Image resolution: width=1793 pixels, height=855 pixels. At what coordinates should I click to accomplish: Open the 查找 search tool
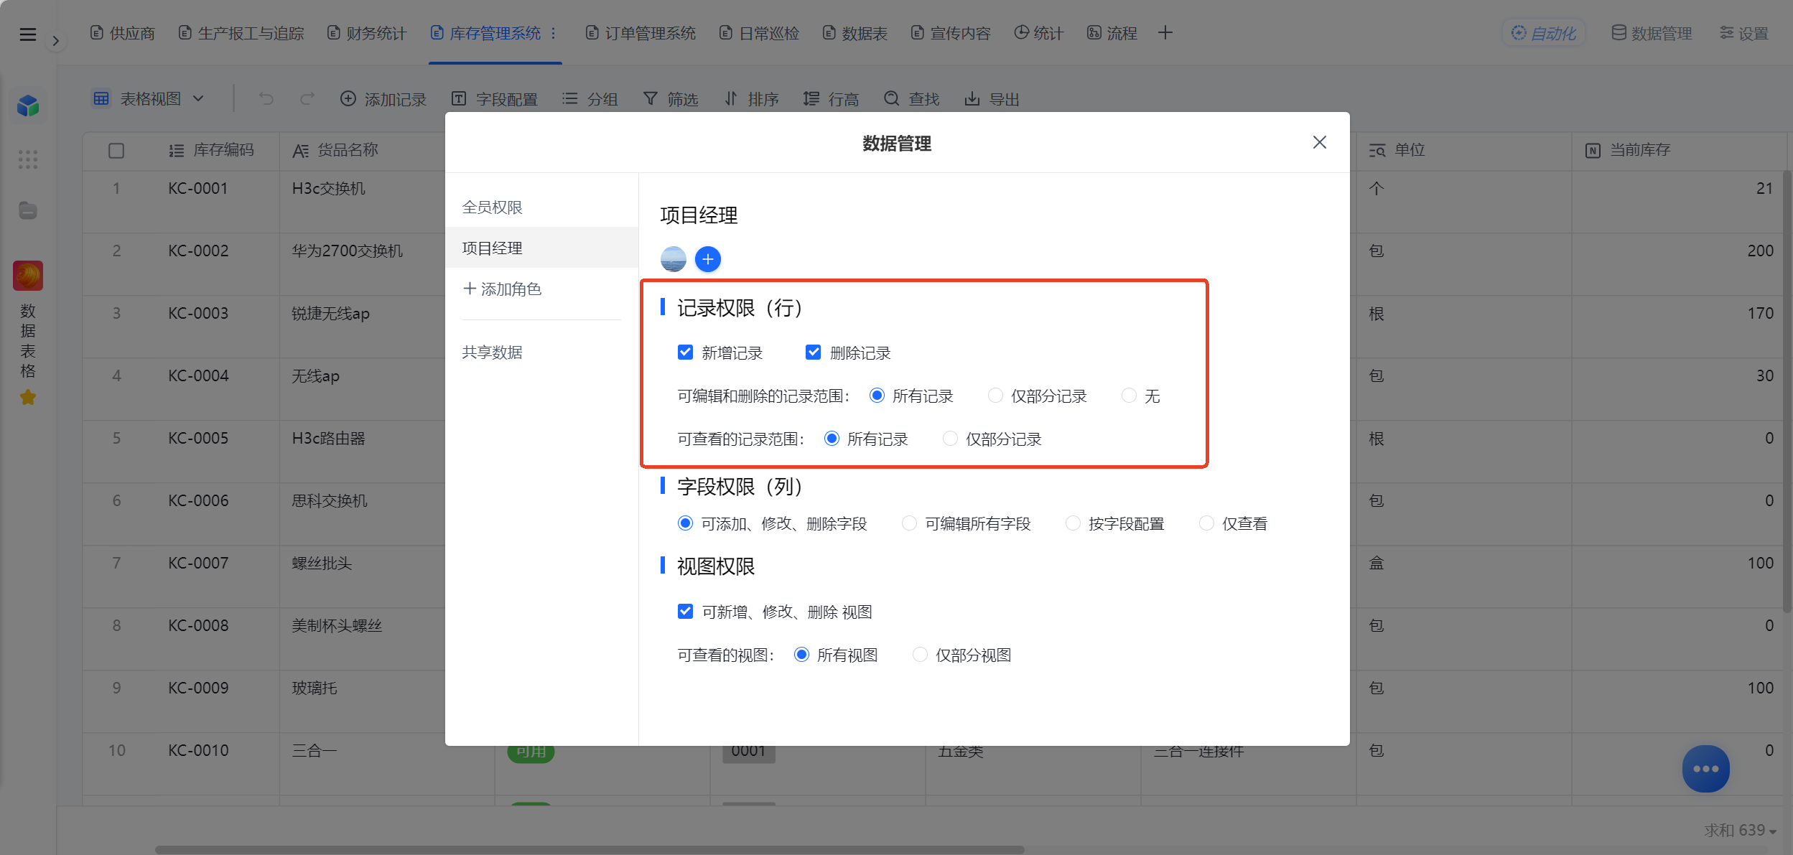coord(911,98)
